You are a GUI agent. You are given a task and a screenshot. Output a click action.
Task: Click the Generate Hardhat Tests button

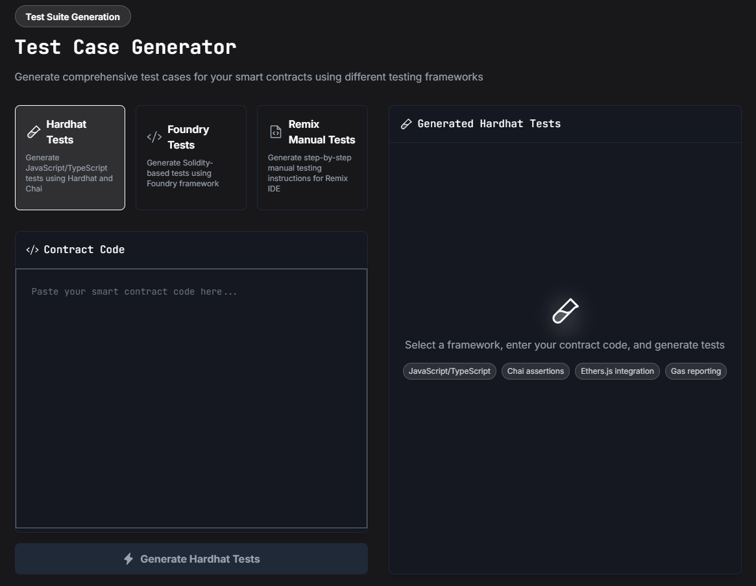click(x=191, y=559)
